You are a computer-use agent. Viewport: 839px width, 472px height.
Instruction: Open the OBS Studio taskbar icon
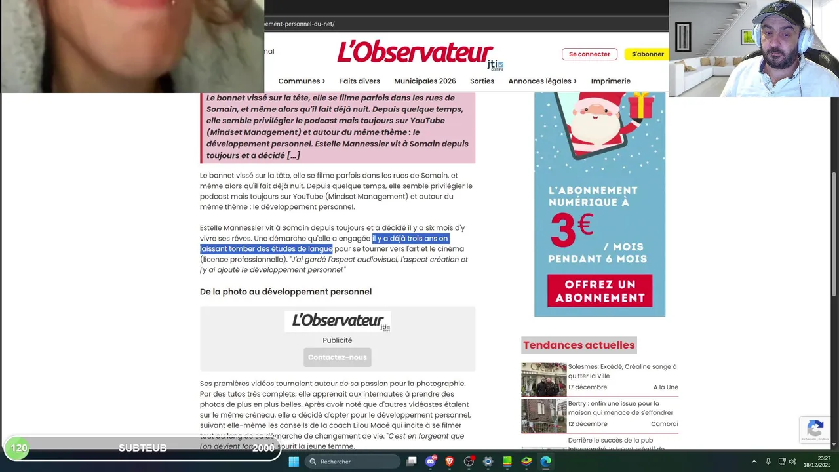pos(469,462)
